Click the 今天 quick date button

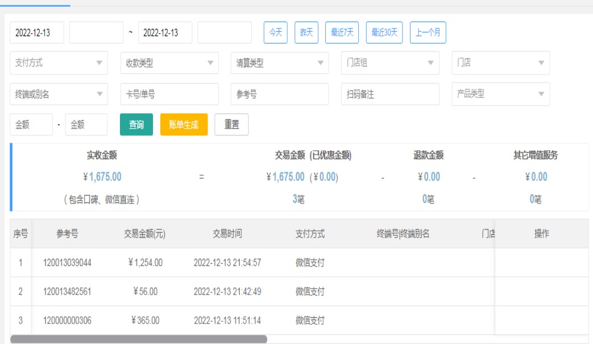(276, 32)
